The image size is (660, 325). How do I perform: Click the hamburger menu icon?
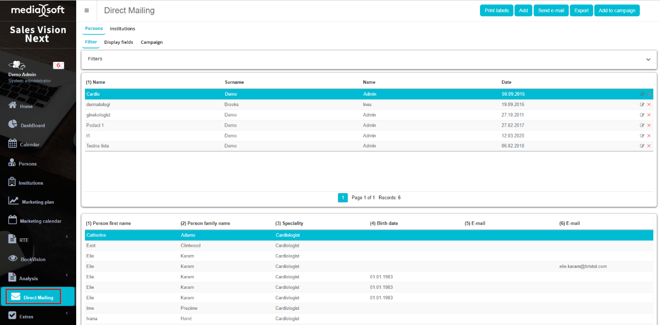pyautogui.click(x=87, y=10)
